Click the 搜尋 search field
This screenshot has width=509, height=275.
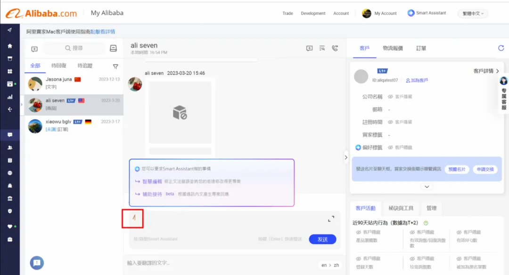74,48
